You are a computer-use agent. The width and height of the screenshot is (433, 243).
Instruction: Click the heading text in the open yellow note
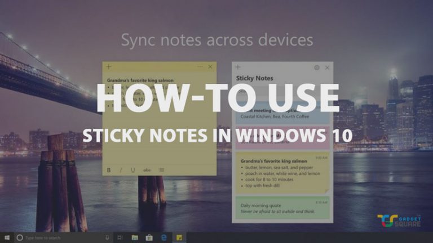(x=140, y=80)
